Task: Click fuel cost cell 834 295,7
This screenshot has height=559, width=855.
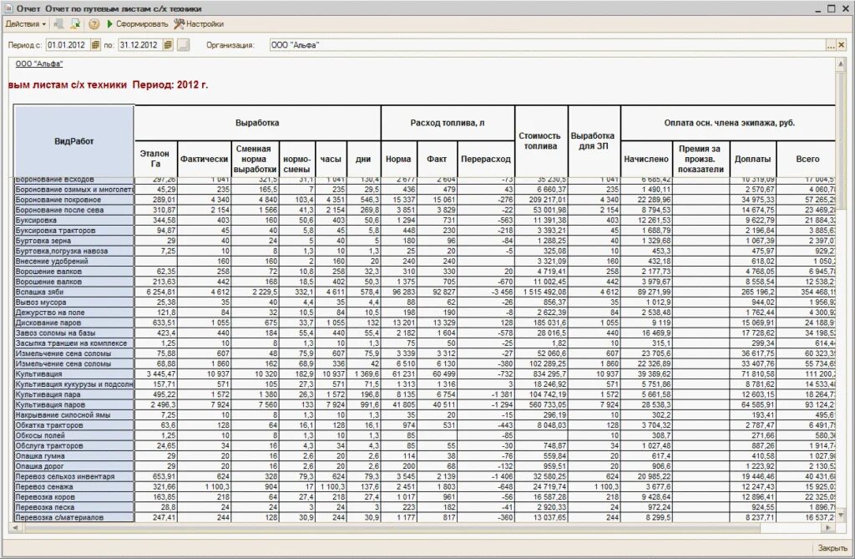Action: [541, 374]
